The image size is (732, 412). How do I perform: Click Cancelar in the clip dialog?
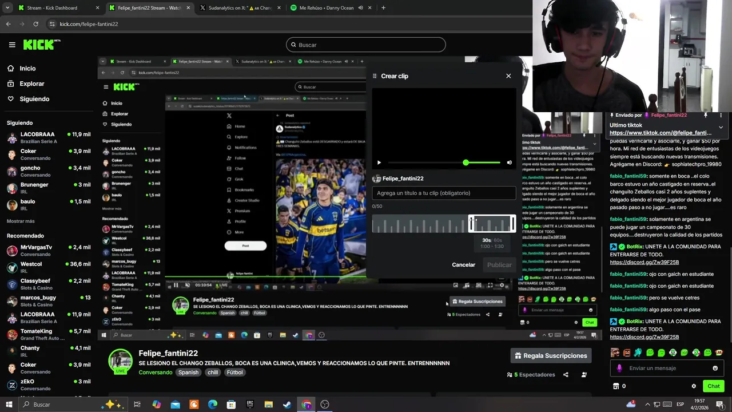point(463,265)
